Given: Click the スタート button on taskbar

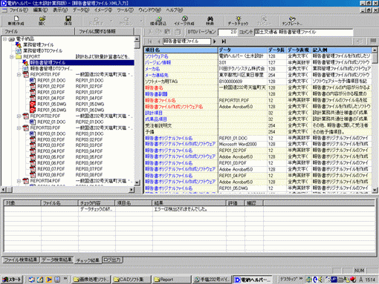Looking at the screenshot, I should pos(12,280).
